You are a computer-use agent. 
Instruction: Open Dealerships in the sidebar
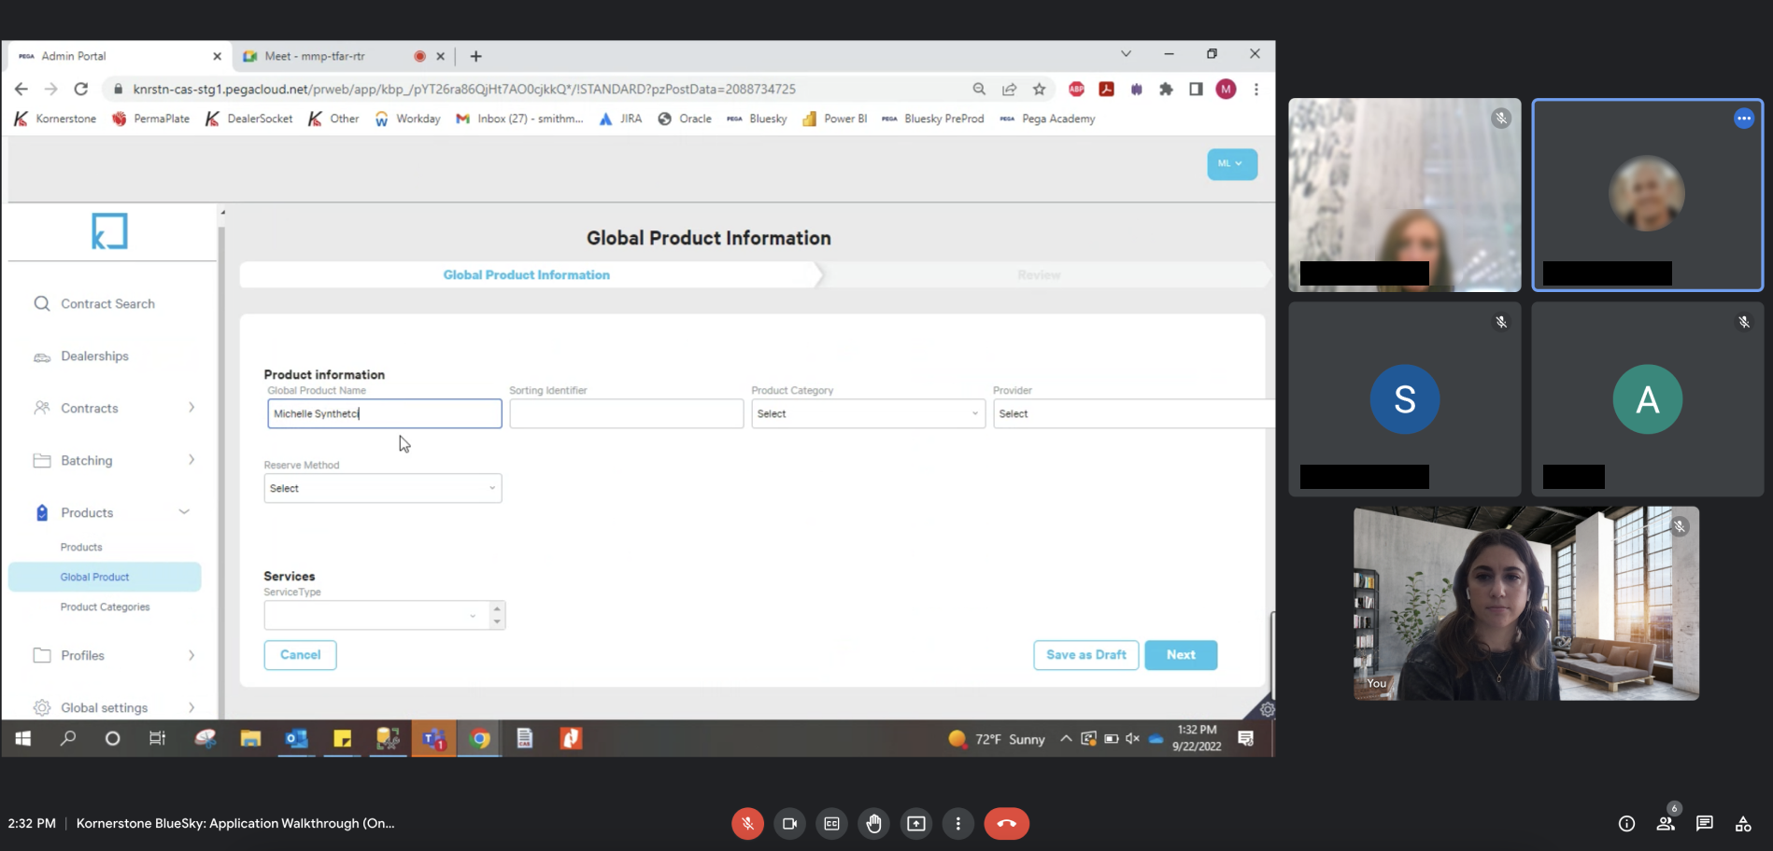(94, 356)
